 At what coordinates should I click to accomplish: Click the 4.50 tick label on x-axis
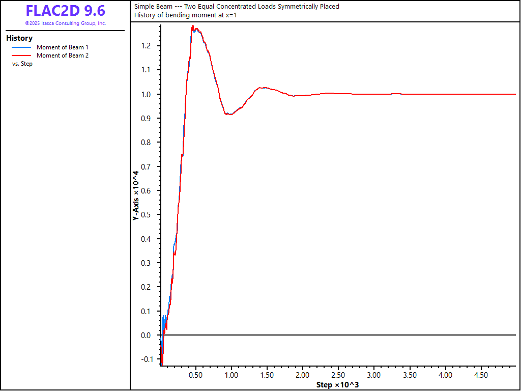click(481, 375)
